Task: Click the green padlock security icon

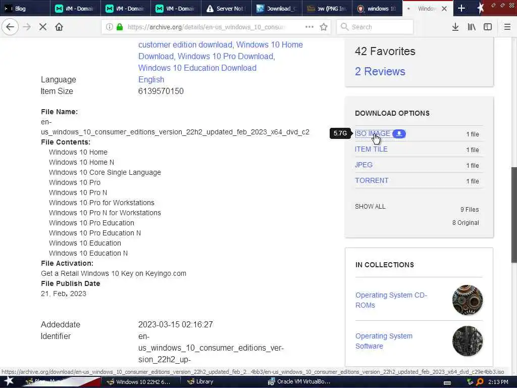Action: 120,27
